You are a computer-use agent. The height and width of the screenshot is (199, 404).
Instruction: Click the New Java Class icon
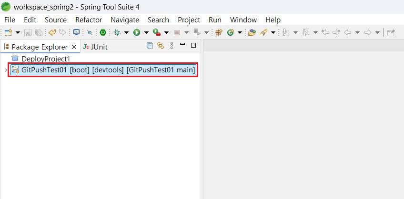(x=230, y=32)
